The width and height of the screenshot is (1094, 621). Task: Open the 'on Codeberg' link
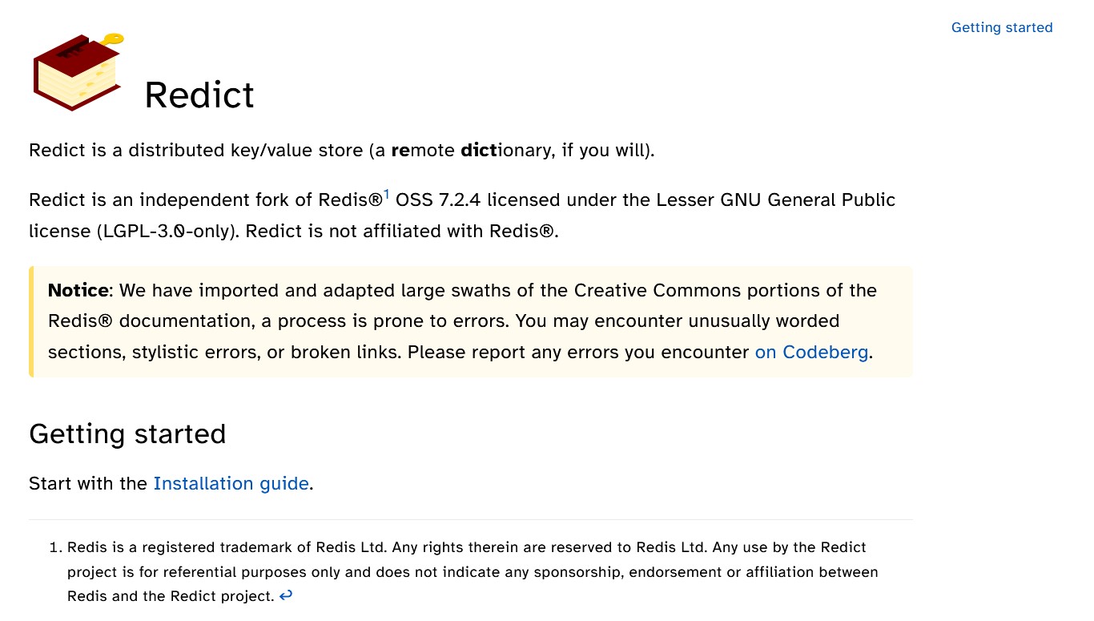[x=811, y=353]
